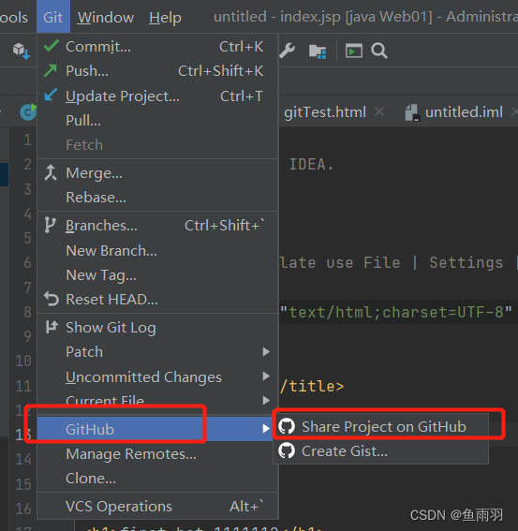Choose New Branch... entry
The width and height of the screenshot is (518, 531).
[x=157, y=251]
